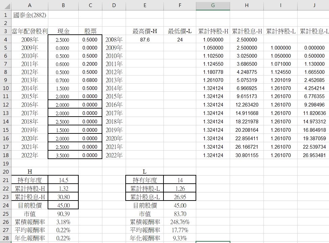Click the L section label in row 20
The image size is (329, 243).
pos(145,172)
